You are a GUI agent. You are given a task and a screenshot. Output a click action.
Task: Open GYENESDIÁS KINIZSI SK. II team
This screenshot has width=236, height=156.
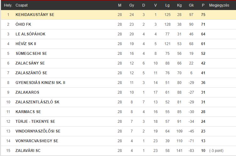[40, 82]
